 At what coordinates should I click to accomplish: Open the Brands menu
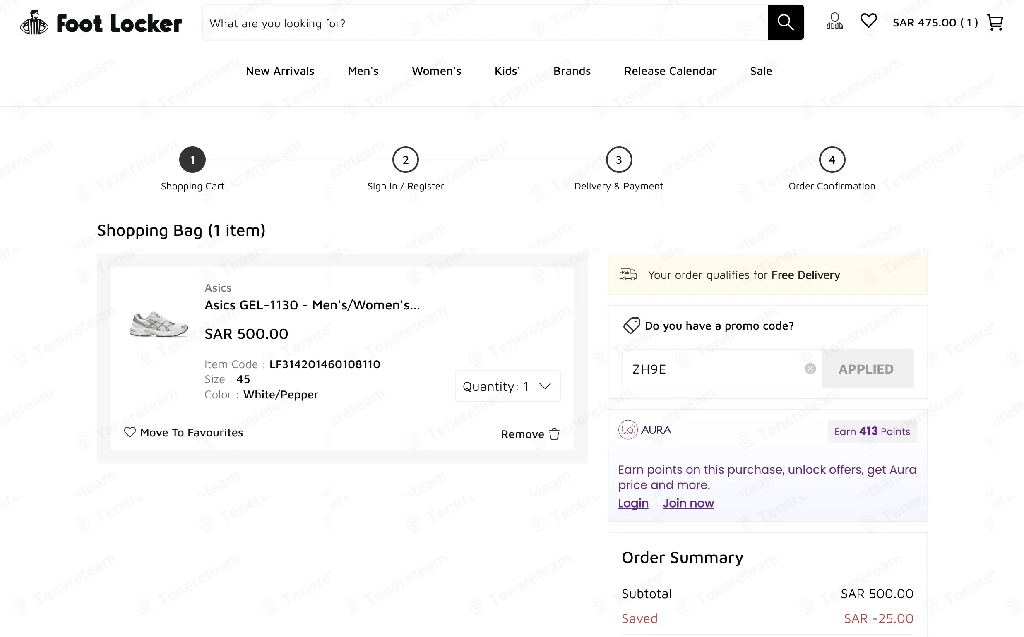coord(572,71)
